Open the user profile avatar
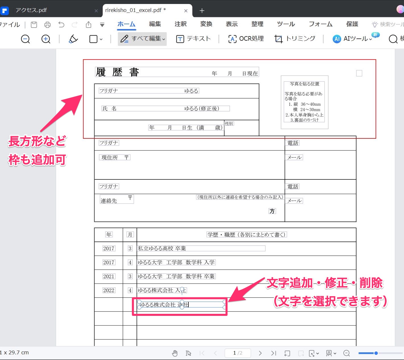The width and height of the screenshot is (404, 360). 399,9
